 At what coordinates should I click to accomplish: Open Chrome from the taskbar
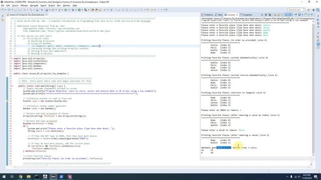click(x=21, y=176)
